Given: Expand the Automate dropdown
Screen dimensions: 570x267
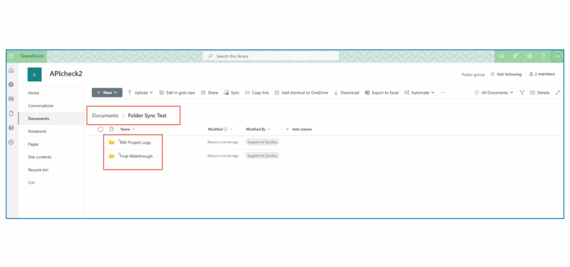Looking at the screenshot, I should tap(419, 93).
